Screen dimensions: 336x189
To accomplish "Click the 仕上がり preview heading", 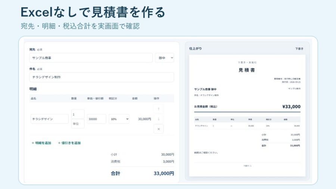I will click(195, 49).
